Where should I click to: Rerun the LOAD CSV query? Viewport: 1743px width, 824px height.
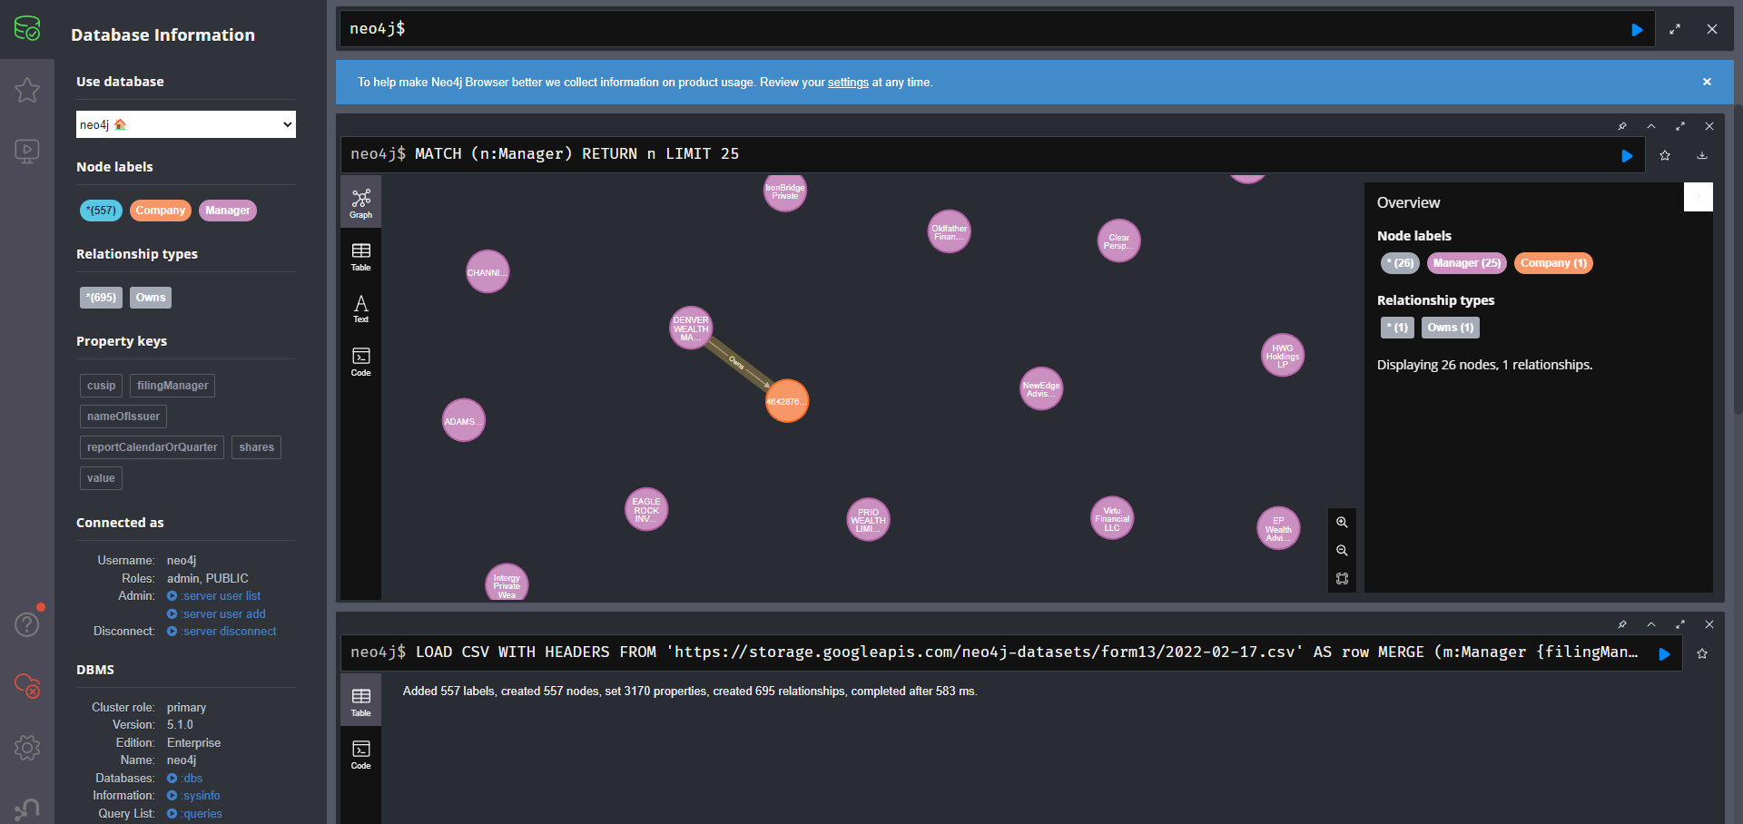tap(1664, 654)
